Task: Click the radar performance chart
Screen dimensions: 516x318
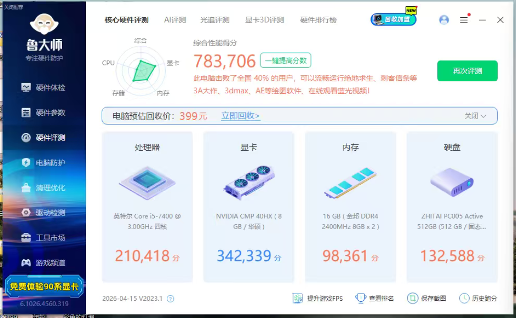Action: point(141,70)
